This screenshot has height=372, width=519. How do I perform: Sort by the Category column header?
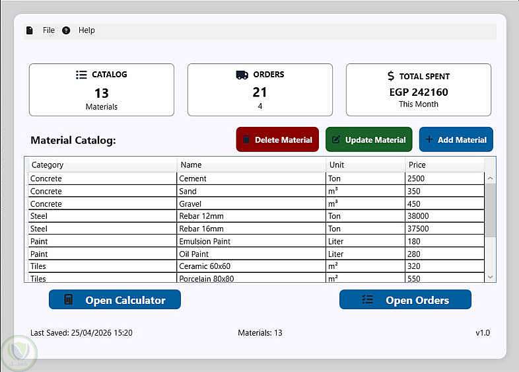tap(102, 165)
